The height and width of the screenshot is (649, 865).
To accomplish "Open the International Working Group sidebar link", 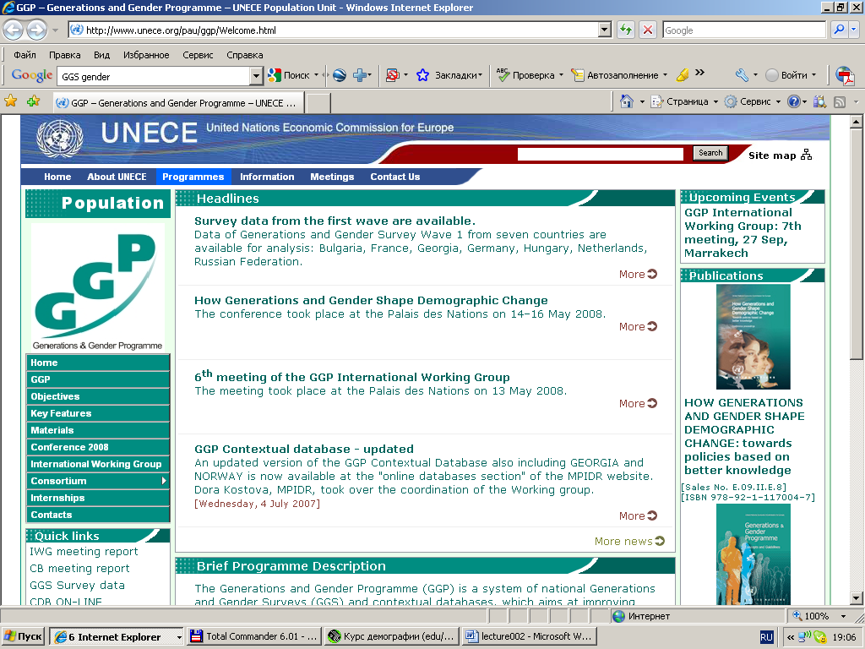I will (x=98, y=464).
